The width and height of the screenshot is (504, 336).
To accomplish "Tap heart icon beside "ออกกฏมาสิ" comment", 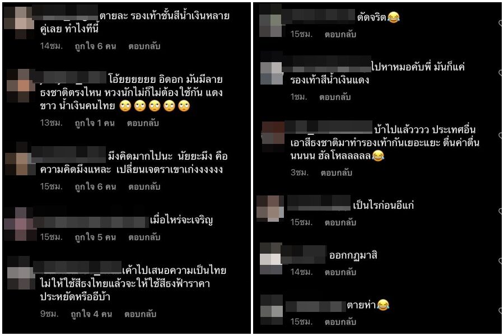I will [x=501, y=261].
